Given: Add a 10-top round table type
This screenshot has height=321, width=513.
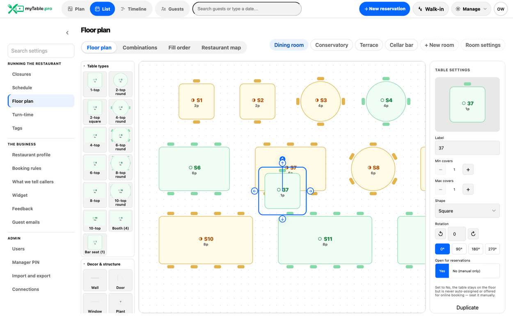Looking at the screenshot, I should click(120, 195).
